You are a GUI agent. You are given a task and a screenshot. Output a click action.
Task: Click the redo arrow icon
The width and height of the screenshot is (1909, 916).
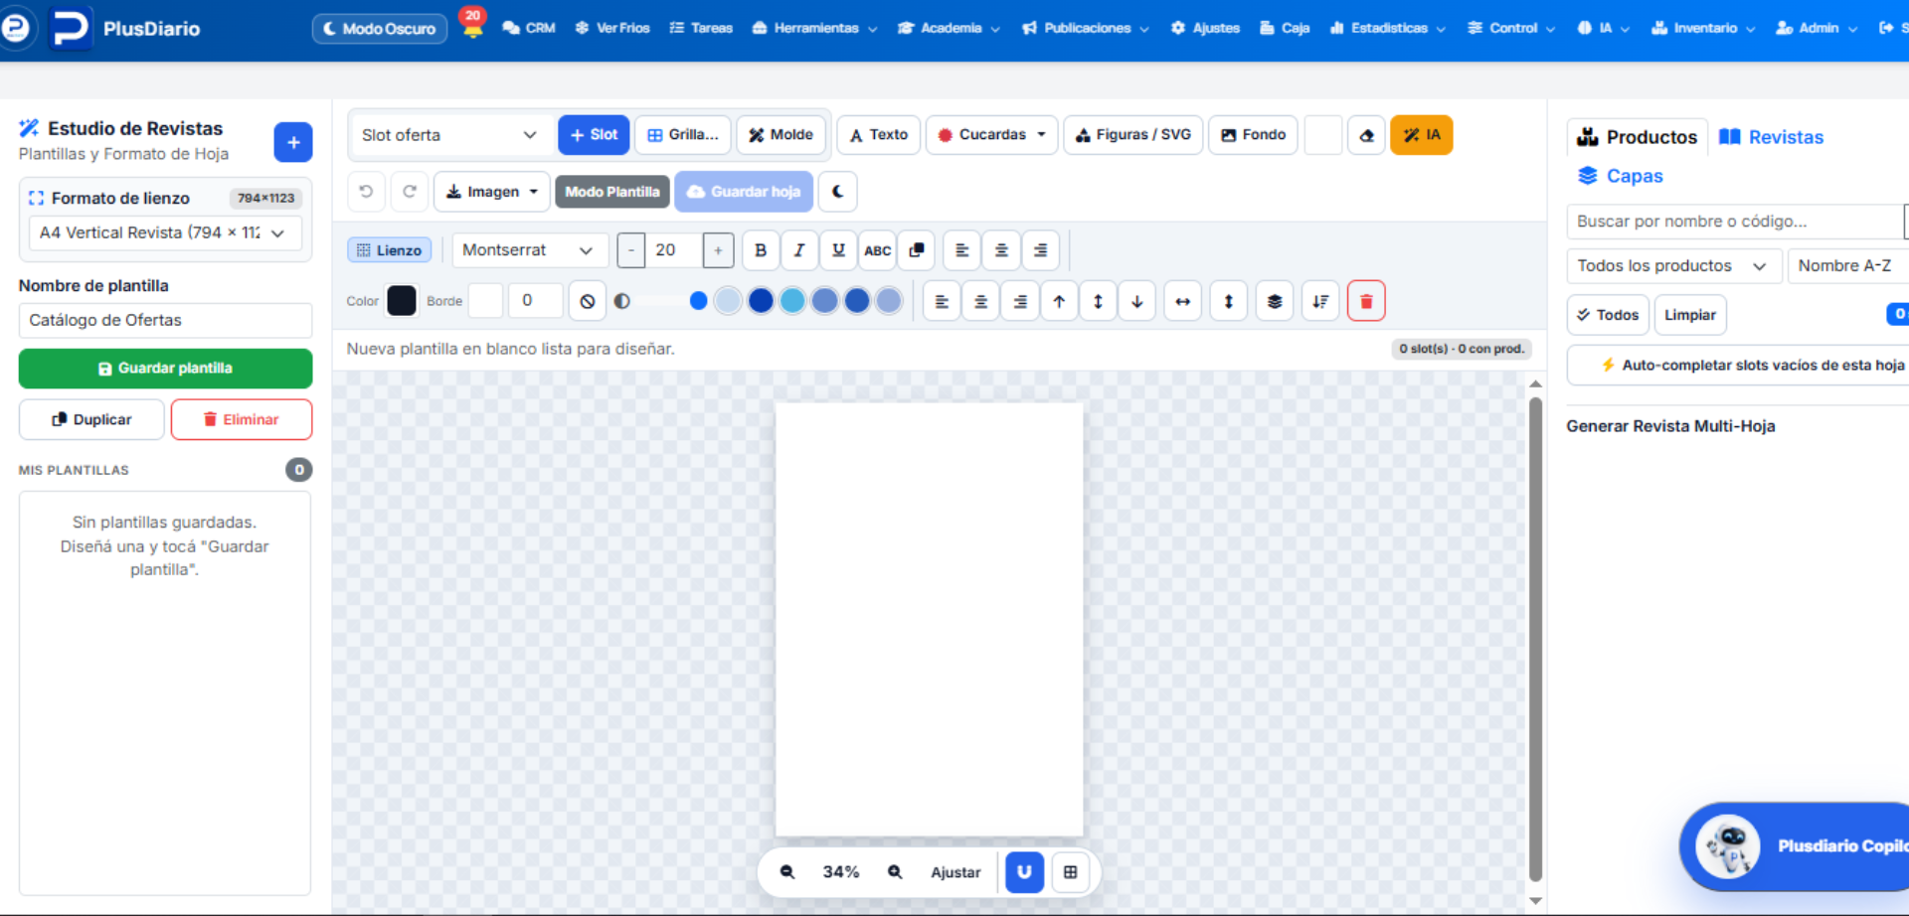pyautogui.click(x=410, y=192)
